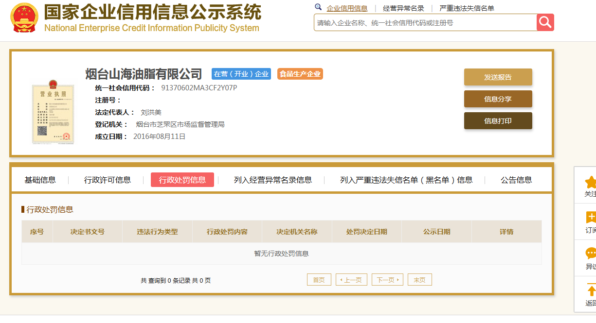596x323 pixels.
Task: Click the small magnifier icon beside 企业信用信息
Action: point(318,7)
